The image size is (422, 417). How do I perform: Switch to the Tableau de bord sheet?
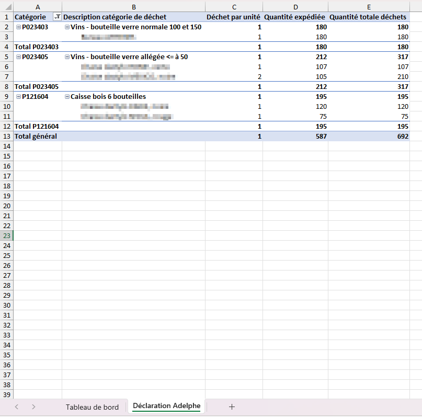point(92,407)
